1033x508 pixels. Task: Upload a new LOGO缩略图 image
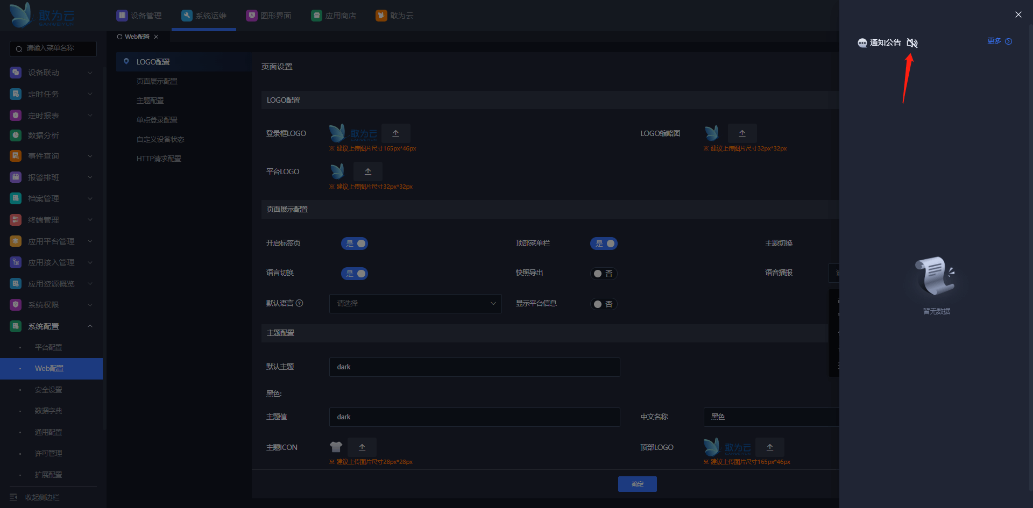tap(742, 133)
